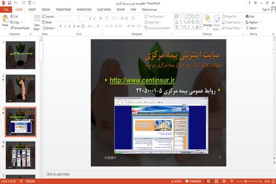Toggle text Shadow formatting

click(74, 26)
